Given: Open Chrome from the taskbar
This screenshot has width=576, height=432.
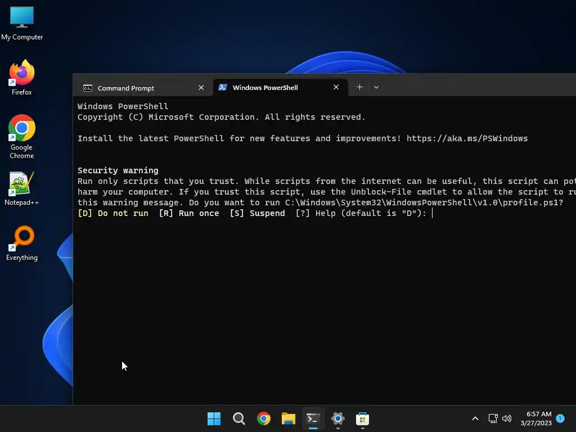Looking at the screenshot, I should pyautogui.click(x=263, y=418).
